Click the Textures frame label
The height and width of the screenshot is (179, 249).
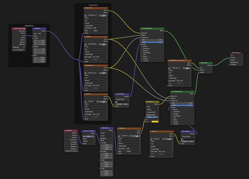pos(93,5)
